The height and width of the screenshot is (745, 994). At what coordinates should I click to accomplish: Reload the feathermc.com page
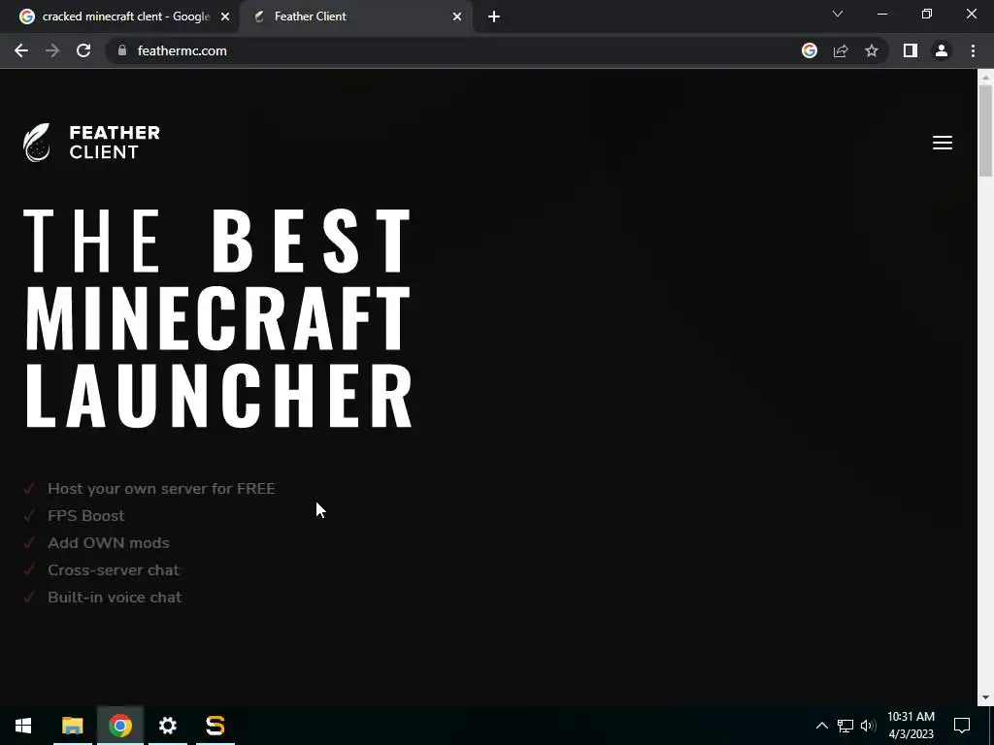coord(83,50)
